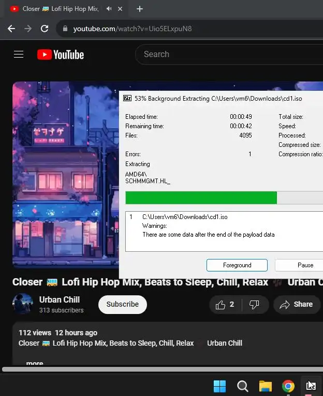This screenshot has width=323, height=396.
Task: Click the Files count 4095
Action: pyautogui.click(x=245, y=135)
